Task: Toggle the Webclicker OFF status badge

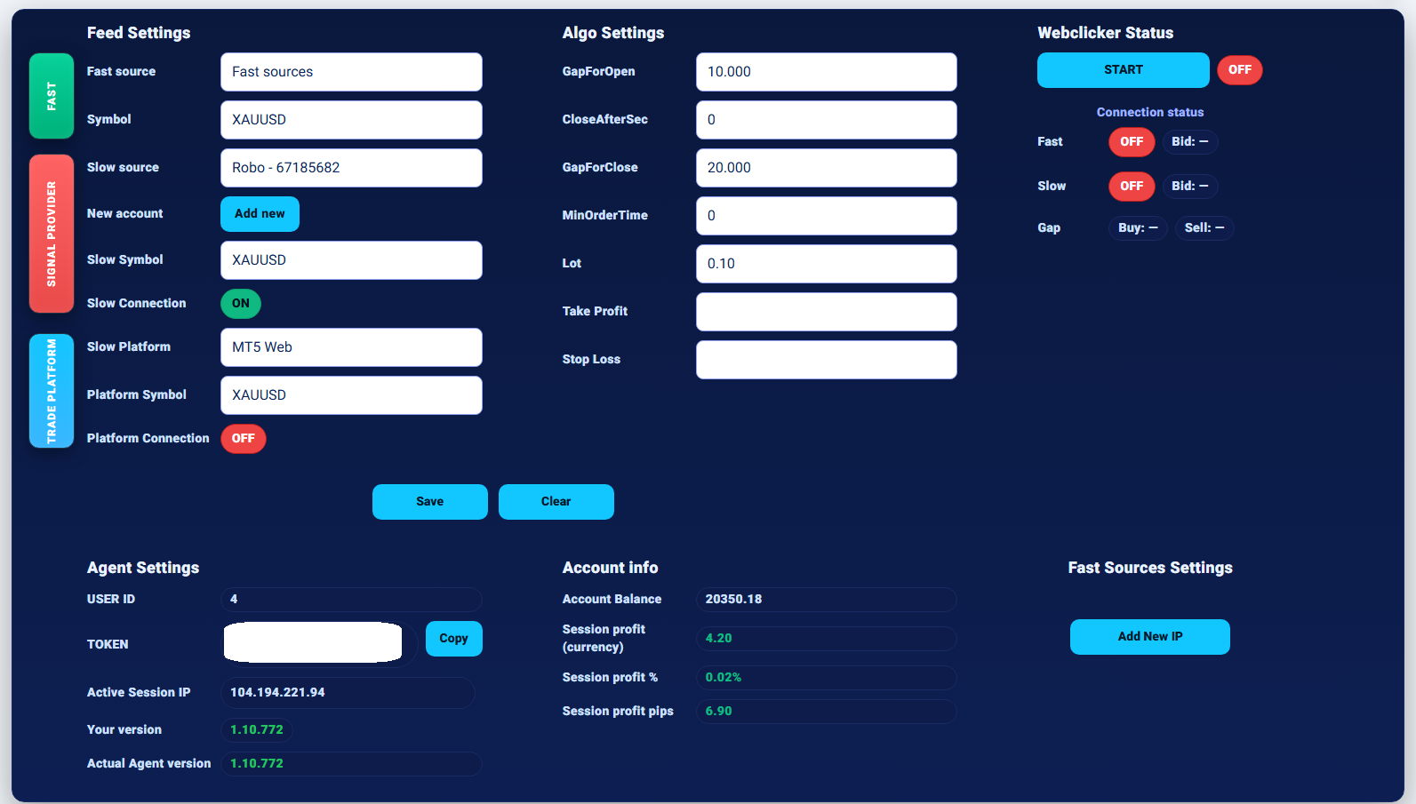Action: point(1240,70)
